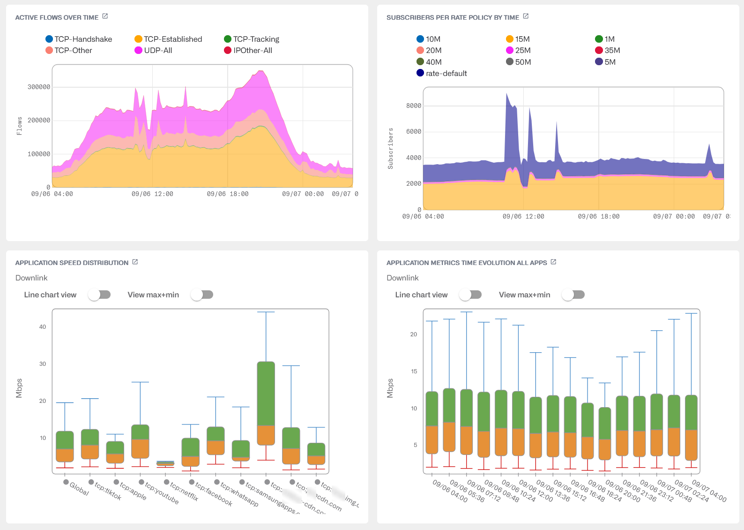Enable View max+min in Speed Distribution panel
The height and width of the screenshot is (530, 744).
tap(202, 295)
